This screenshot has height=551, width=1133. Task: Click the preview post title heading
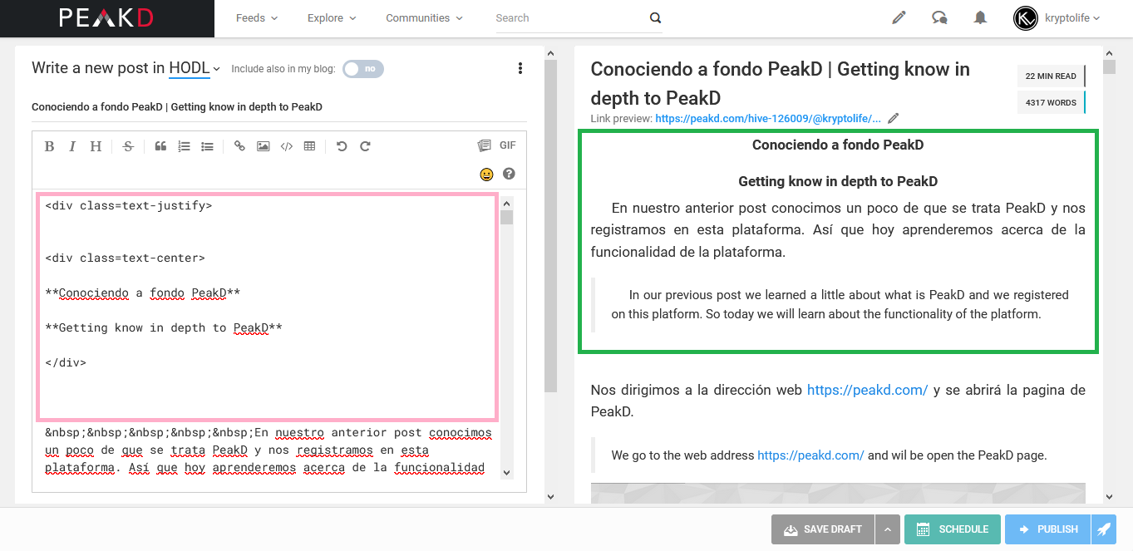pyautogui.click(x=780, y=83)
